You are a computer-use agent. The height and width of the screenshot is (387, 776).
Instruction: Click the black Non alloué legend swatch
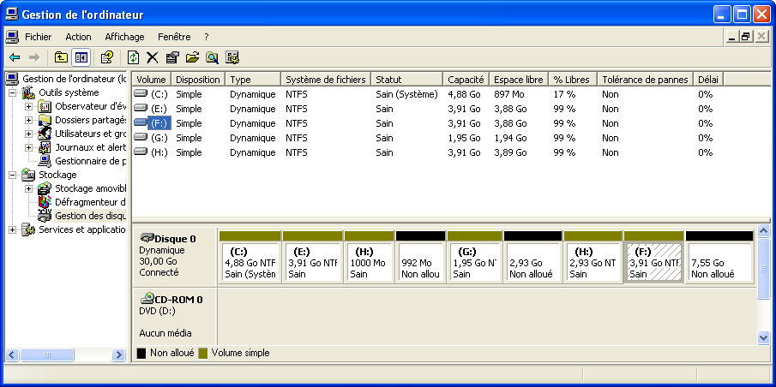tap(141, 353)
